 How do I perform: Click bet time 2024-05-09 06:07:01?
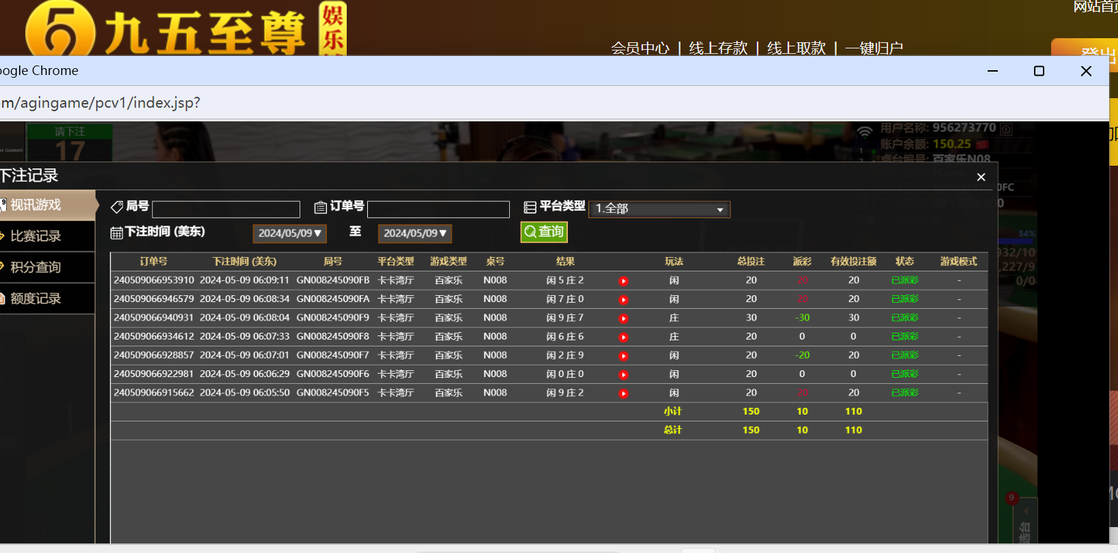tap(244, 355)
